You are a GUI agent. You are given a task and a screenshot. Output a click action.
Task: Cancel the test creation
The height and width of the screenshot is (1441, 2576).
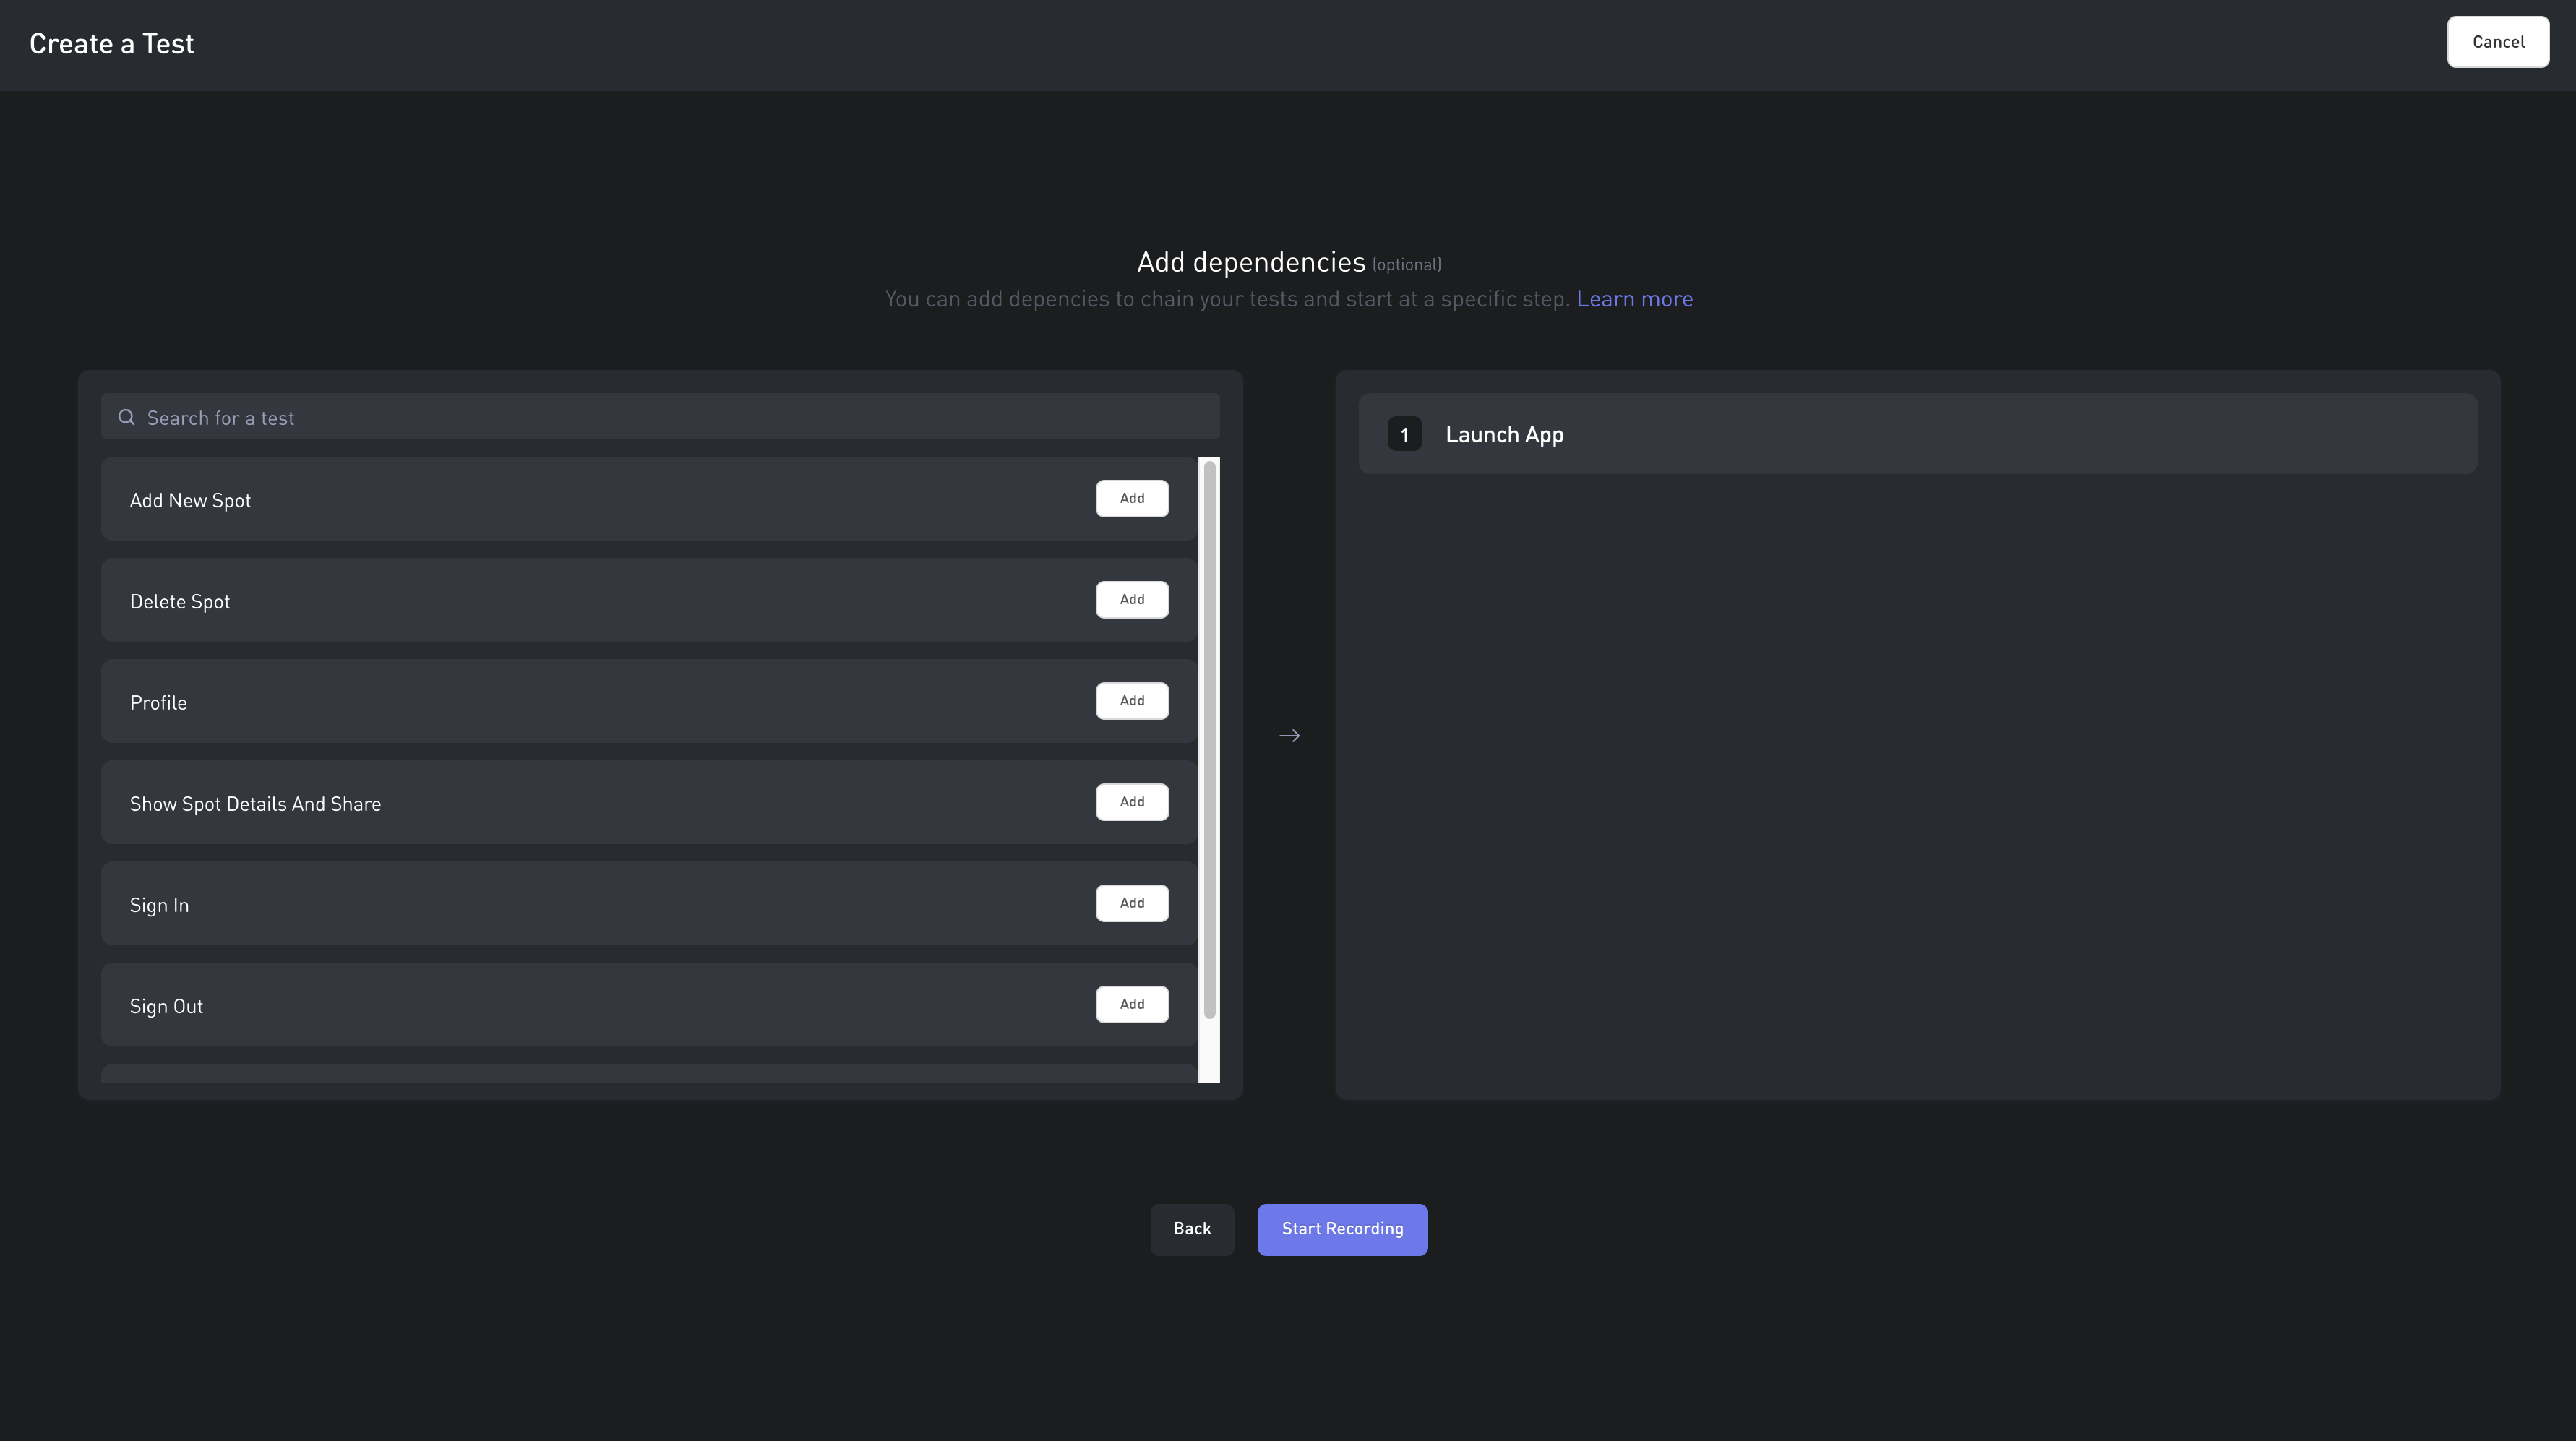click(x=2497, y=42)
